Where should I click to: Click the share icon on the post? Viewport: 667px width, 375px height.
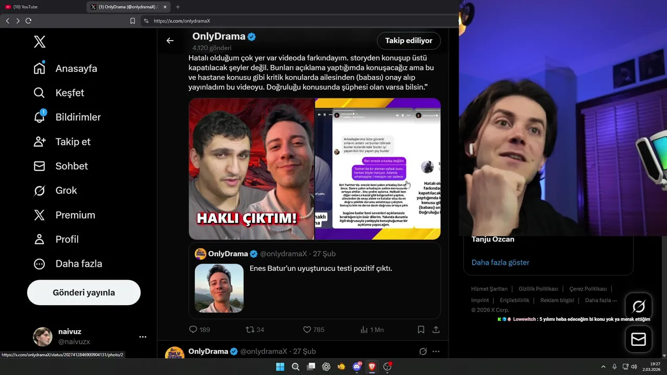(x=436, y=330)
